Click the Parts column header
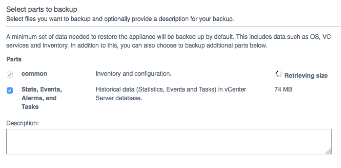 14,59
